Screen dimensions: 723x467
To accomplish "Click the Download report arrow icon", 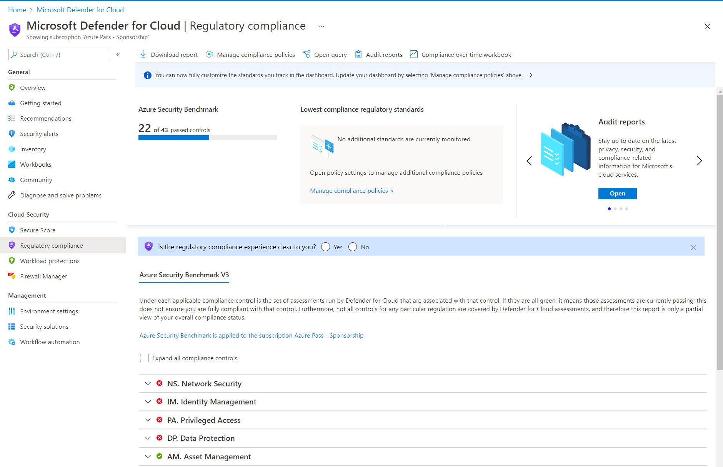I will (143, 55).
